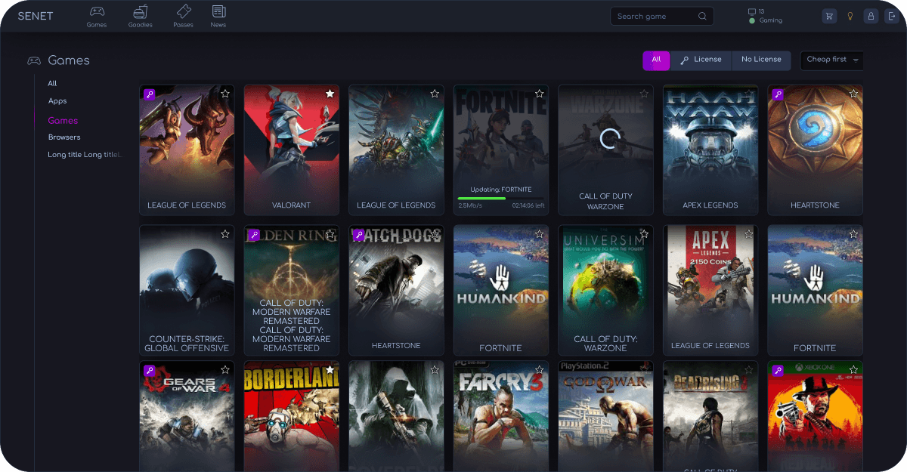This screenshot has height=472, width=907.
Task: Star the updating Fortnite card
Action: pyautogui.click(x=539, y=94)
